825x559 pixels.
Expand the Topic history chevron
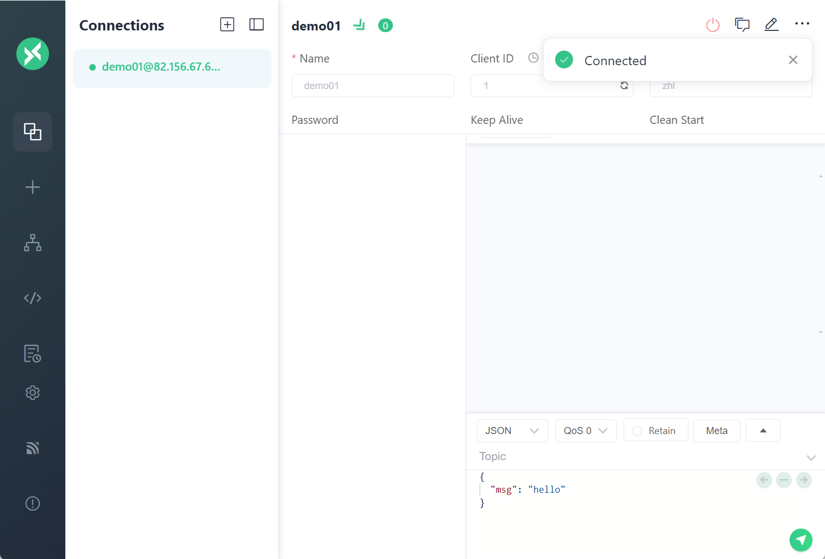point(811,457)
